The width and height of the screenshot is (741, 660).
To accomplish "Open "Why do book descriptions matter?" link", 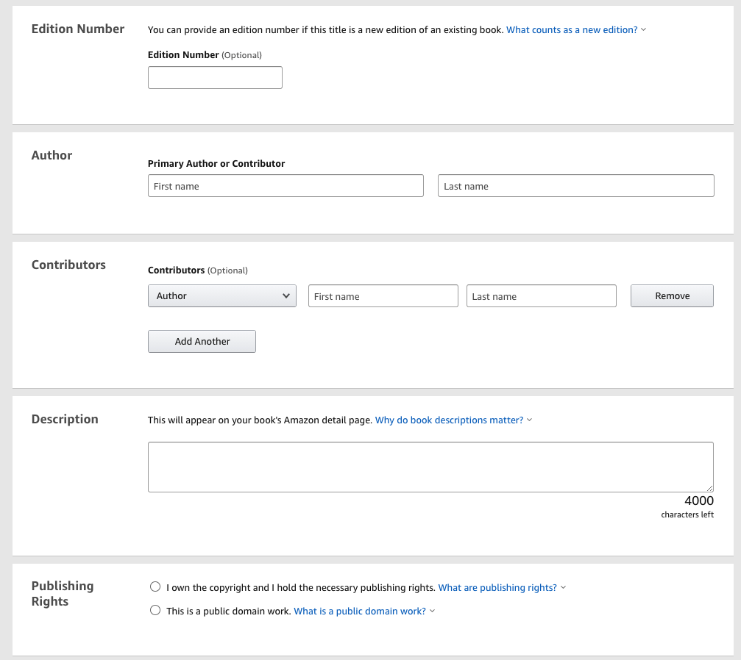I will [449, 420].
